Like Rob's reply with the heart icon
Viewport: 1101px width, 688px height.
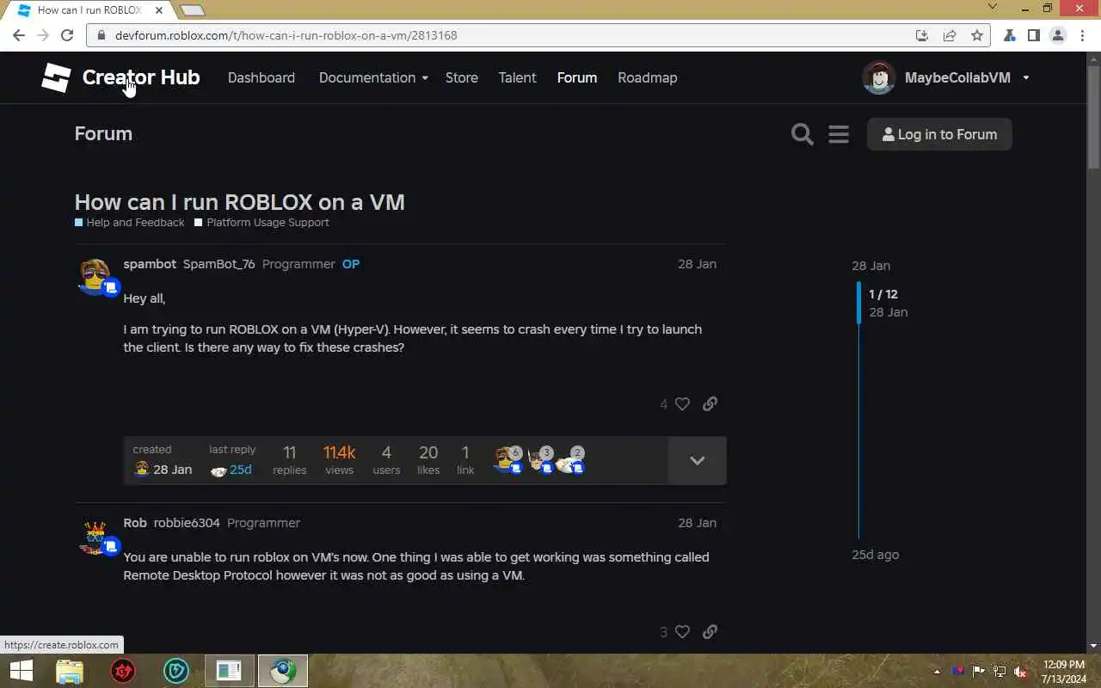tap(682, 632)
